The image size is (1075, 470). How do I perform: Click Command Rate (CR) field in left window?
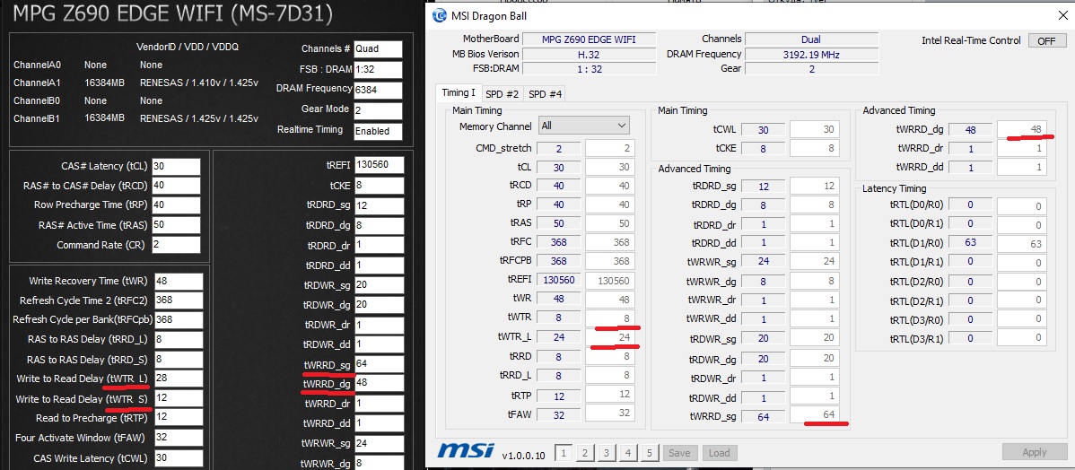[x=177, y=245]
